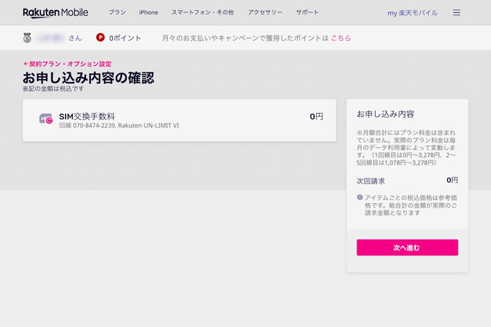Click the Rakuten Mobile logo
The width and height of the screenshot is (491, 327).
click(55, 12)
